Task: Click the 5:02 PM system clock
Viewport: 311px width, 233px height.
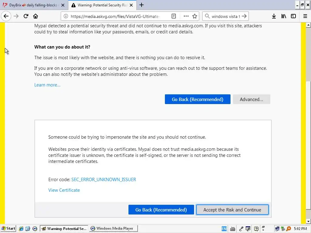Action: 300,229
